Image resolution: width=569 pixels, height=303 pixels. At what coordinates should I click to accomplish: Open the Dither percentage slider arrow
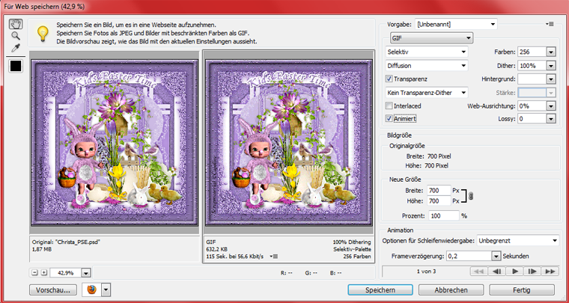point(551,66)
